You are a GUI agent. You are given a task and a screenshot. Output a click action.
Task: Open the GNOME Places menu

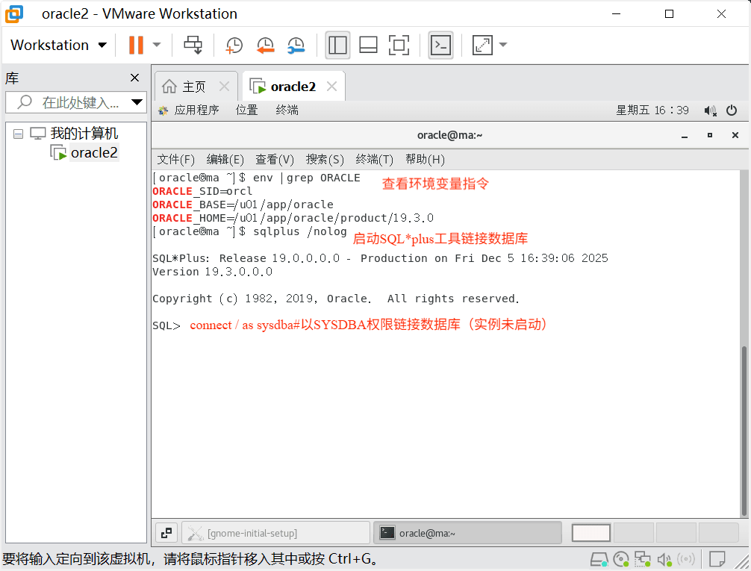click(x=246, y=110)
